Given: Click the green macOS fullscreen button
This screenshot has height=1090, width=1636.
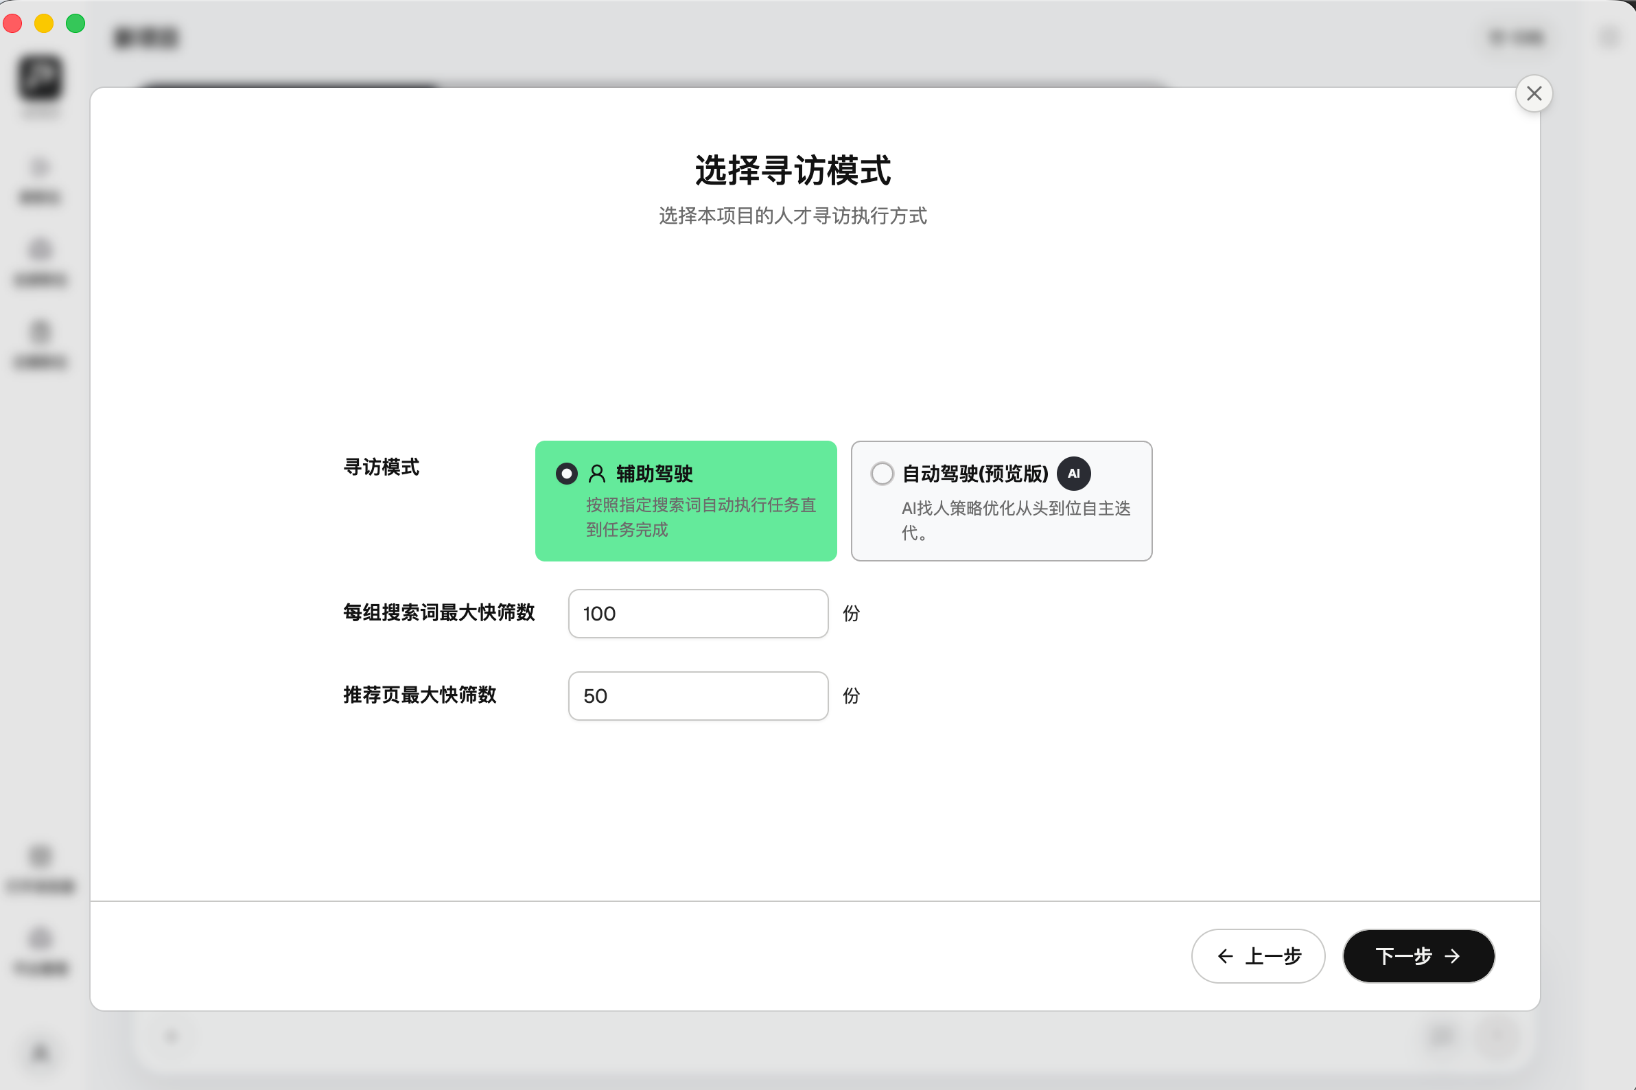Looking at the screenshot, I should pos(75,23).
